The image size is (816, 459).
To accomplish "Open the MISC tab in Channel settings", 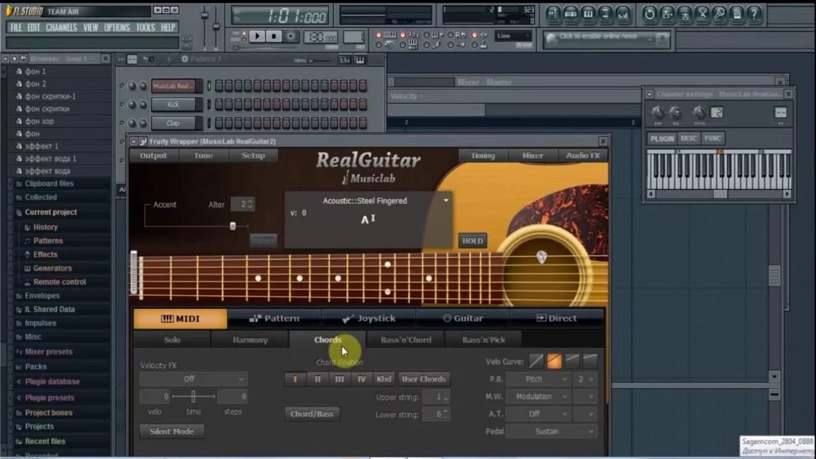I will pos(688,138).
